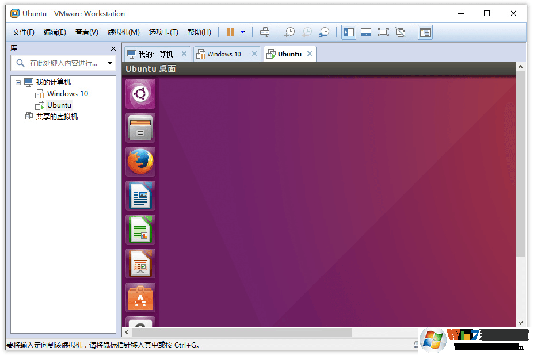Image resolution: width=533 pixels, height=355 pixels.
Task: Open the power state dropdown arrow
Action: [x=241, y=32]
